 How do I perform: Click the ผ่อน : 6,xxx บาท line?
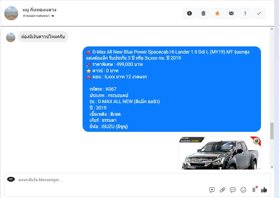point(117,77)
